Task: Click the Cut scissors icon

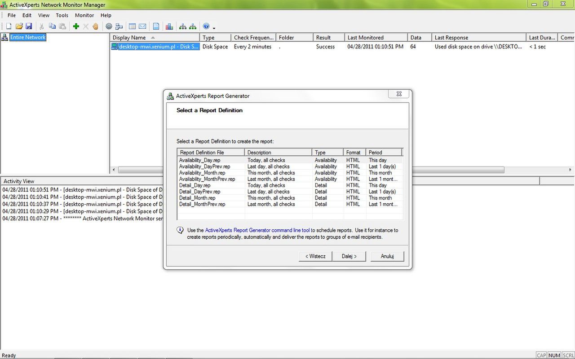Action: click(x=41, y=26)
